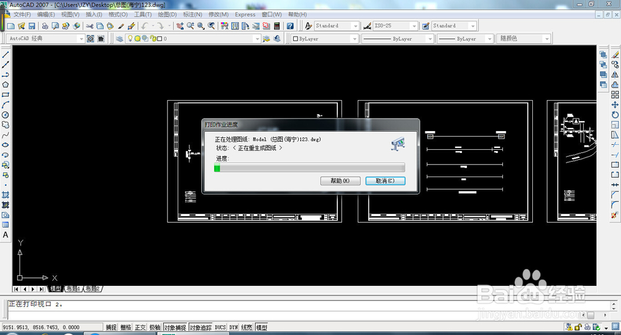
Task: Click the New drawing icon
Action: (11, 25)
